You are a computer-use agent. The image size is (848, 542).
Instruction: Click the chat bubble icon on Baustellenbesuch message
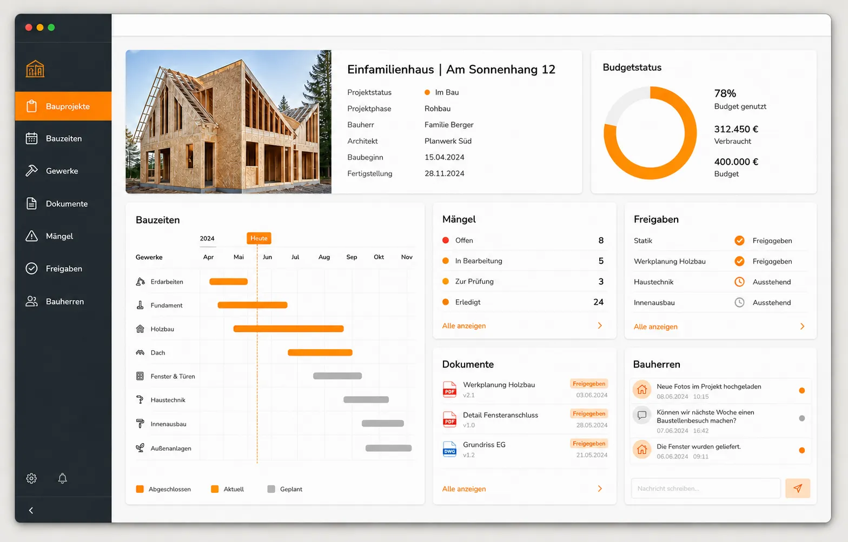pyautogui.click(x=642, y=415)
